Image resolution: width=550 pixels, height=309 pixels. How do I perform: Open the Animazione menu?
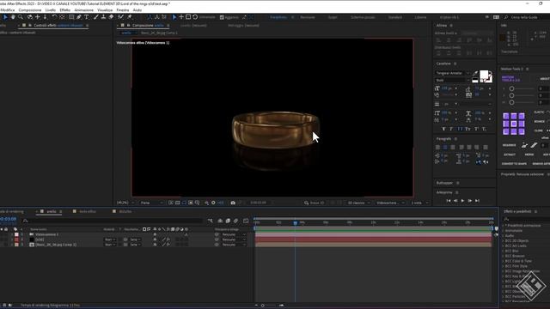84,10
